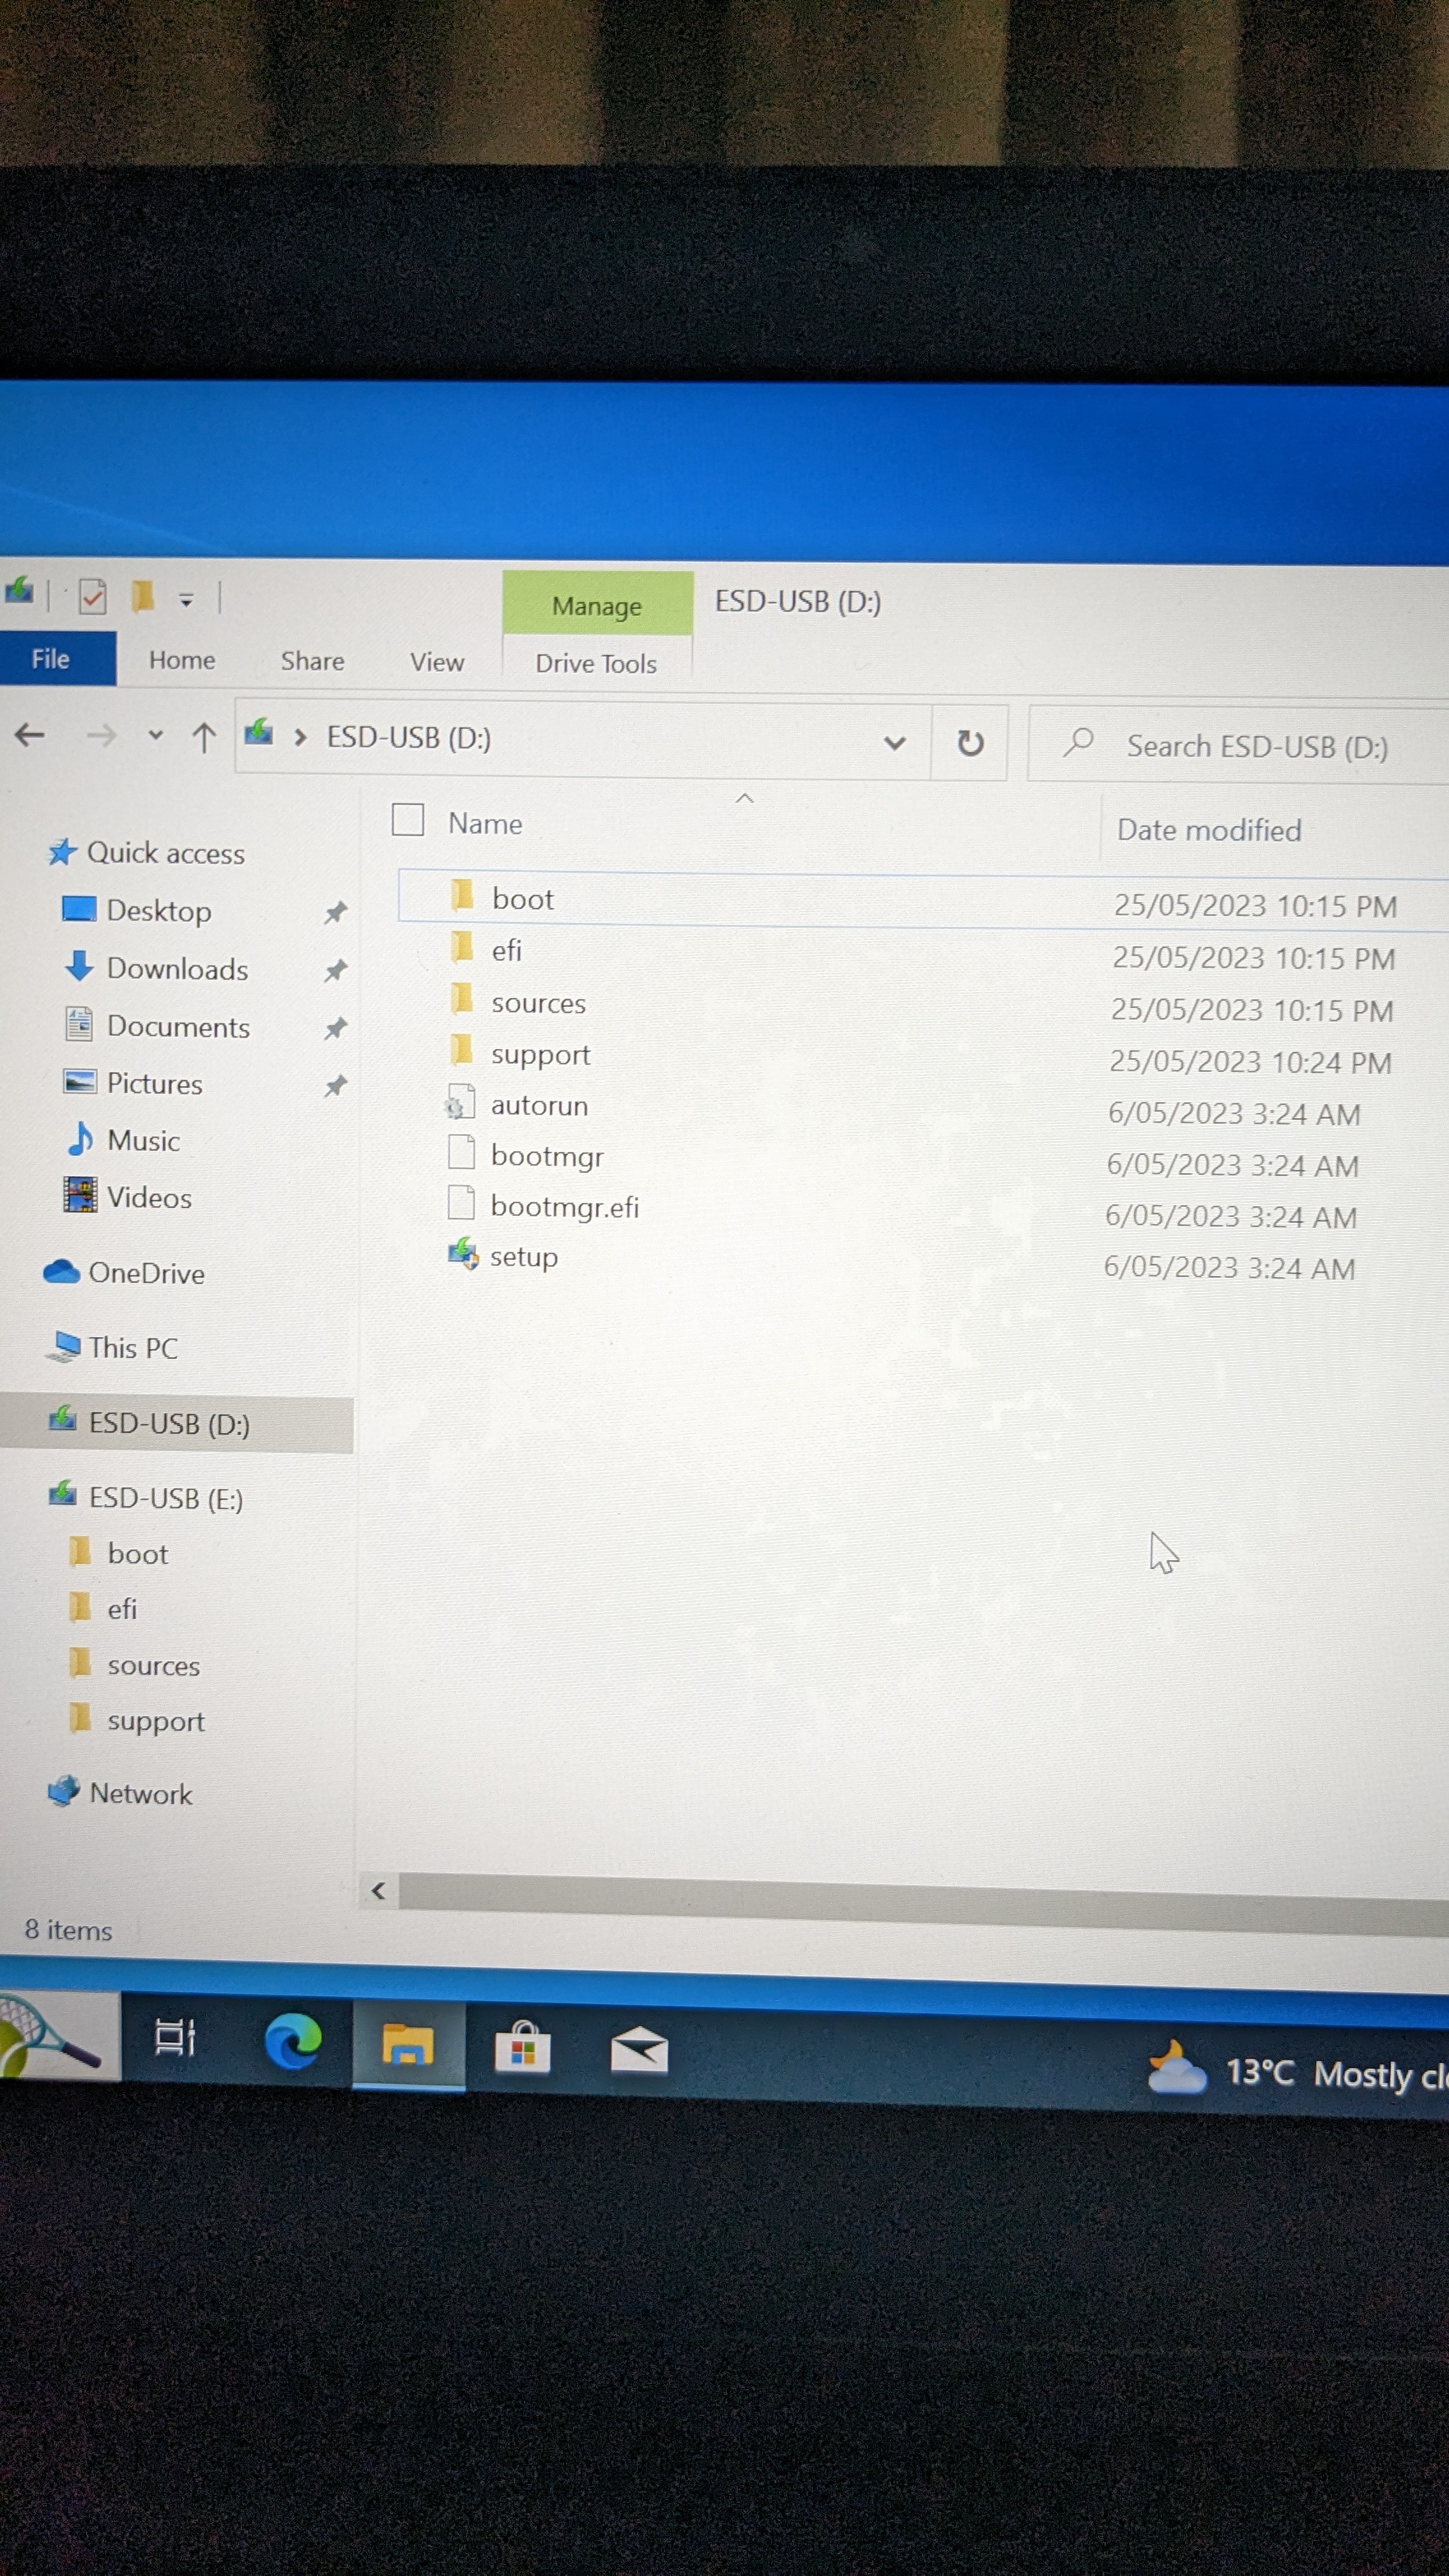Viewport: 1449px width, 2576px height.
Task: Switch to the Home ribbon tab
Action: click(x=182, y=660)
